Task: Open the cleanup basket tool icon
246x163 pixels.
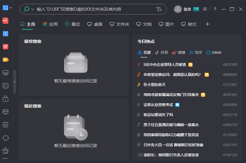Action: [x=6, y=150]
